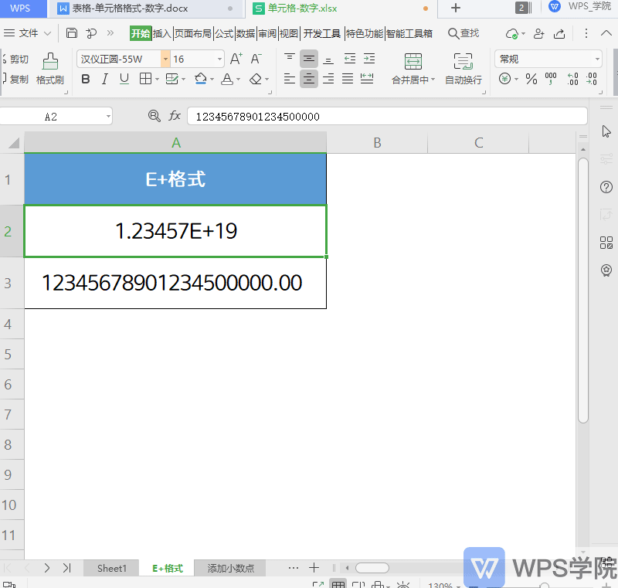618x588 pixels.
Task: Apply thousands separator style
Action: pyautogui.click(x=551, y=79)
